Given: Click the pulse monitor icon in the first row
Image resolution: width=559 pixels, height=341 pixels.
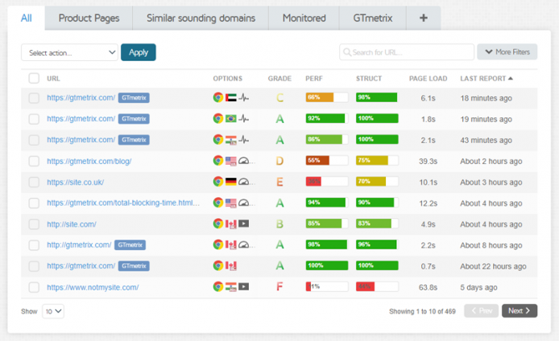Looking at the screenshot, I should pyautogui.click(x=244, y=98).
